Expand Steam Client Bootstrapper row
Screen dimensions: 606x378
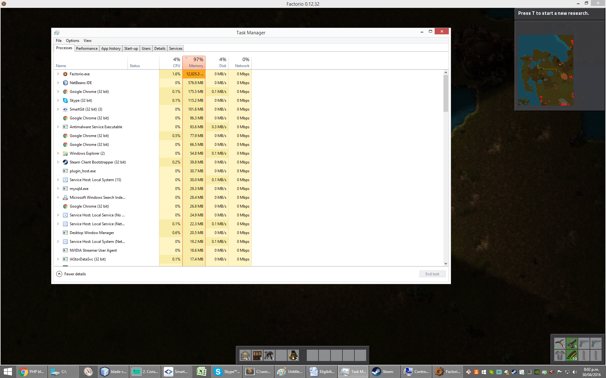58,162
